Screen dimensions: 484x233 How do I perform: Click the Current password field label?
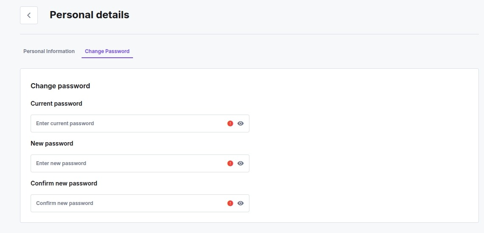tap(57, 104)
